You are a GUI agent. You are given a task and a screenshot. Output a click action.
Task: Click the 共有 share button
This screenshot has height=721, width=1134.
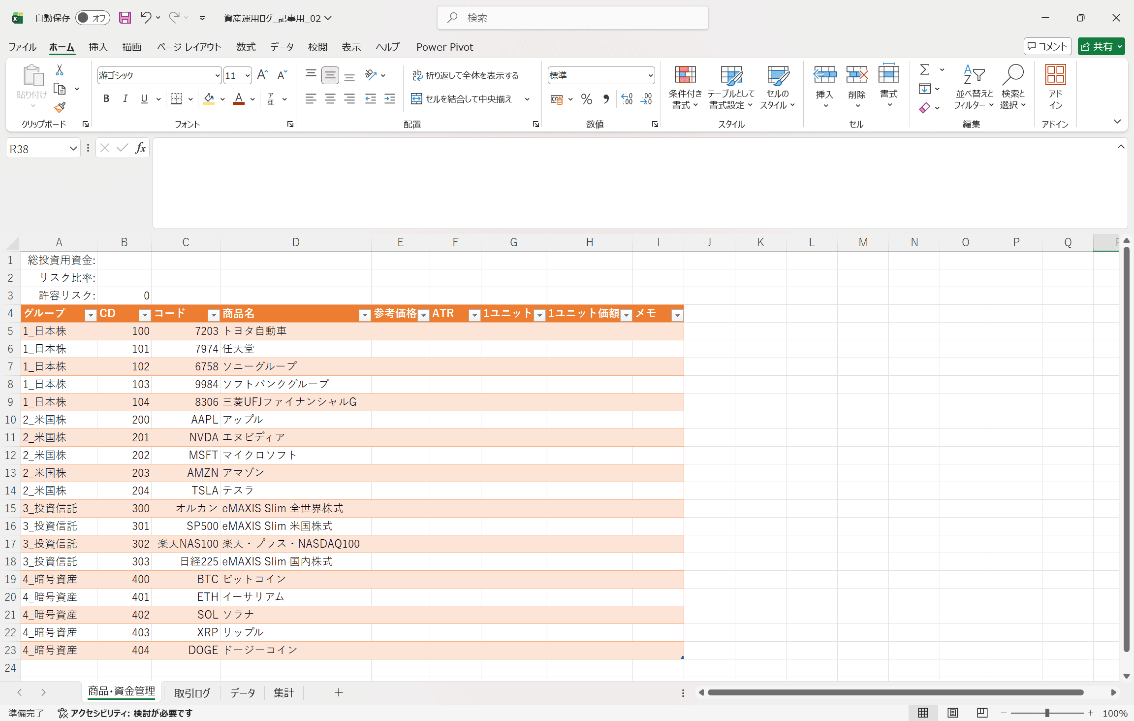[x=1096, y=46]
